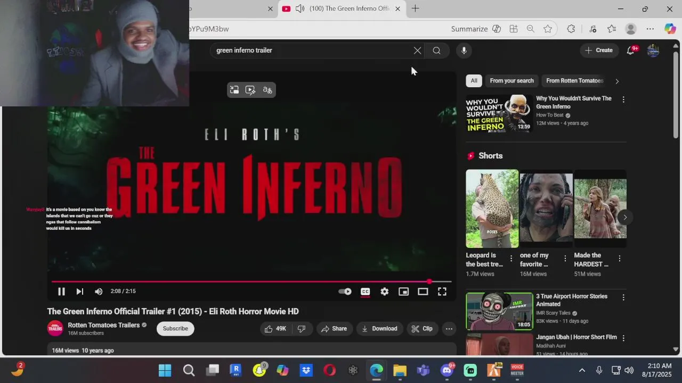Open the '3 True Airport Horror Stories Animated' video
This screenshot has width=682, height=383.
(x=499, y=311)
